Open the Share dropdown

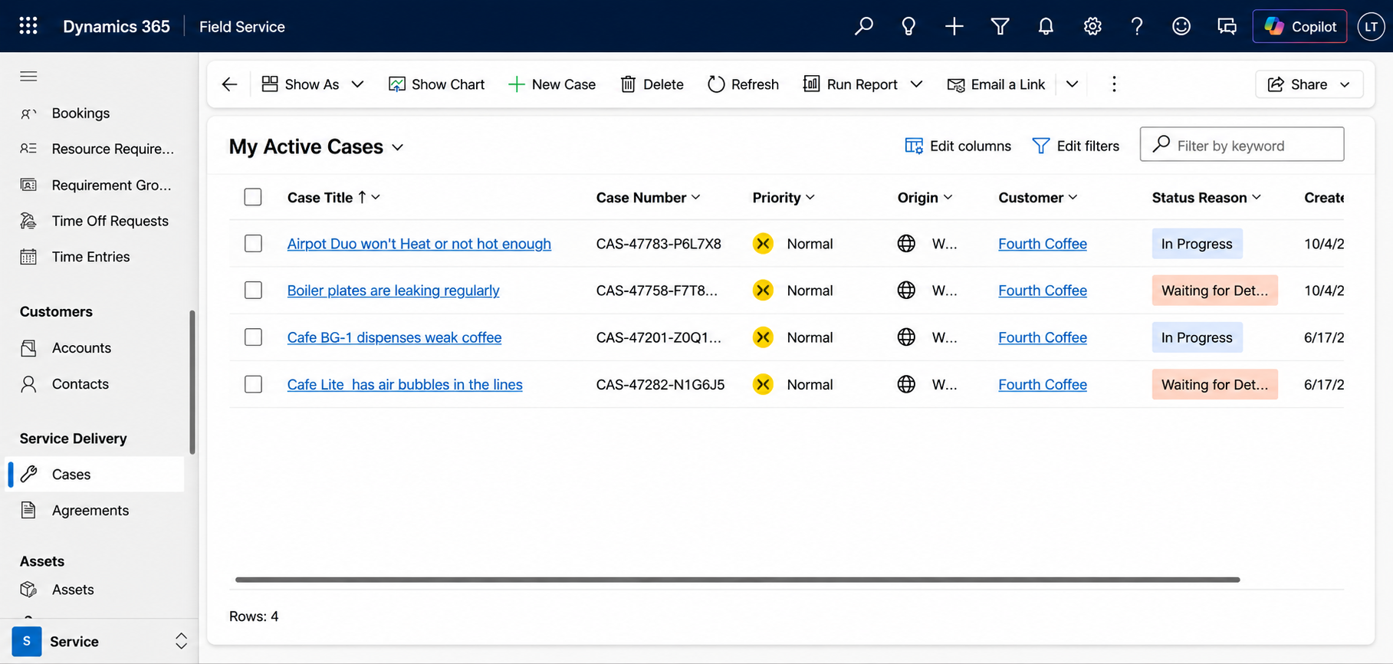(1309, 84)
